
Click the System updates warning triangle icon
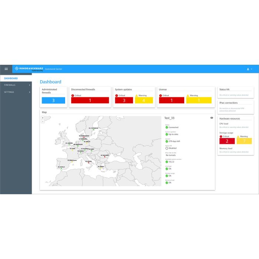[137, 95]
